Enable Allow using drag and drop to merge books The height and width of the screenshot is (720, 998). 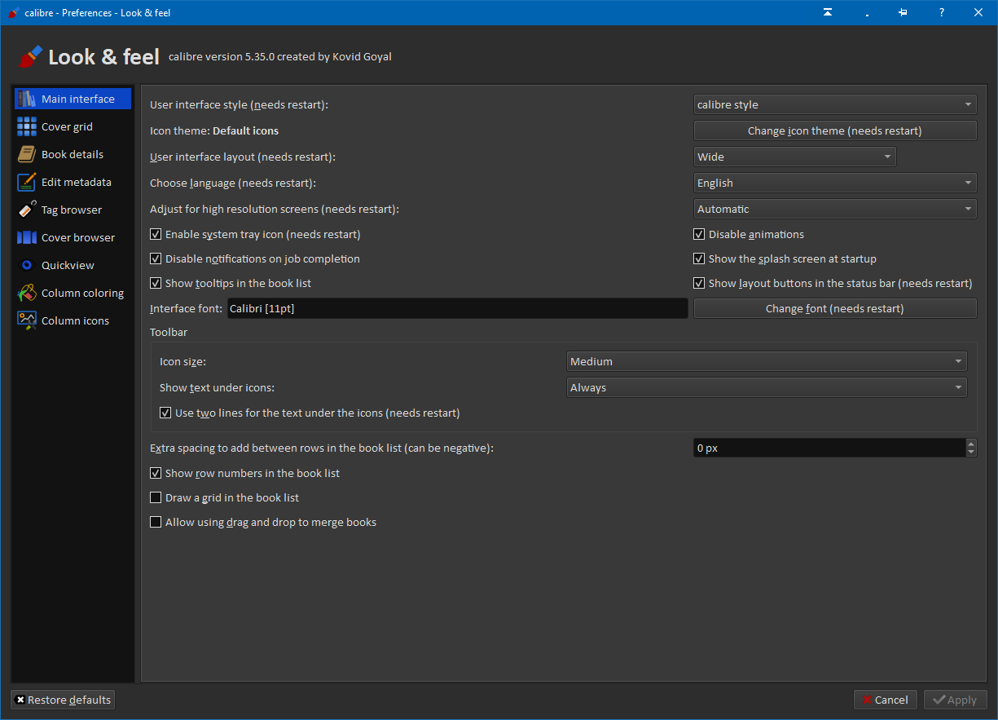click(156, 522)
